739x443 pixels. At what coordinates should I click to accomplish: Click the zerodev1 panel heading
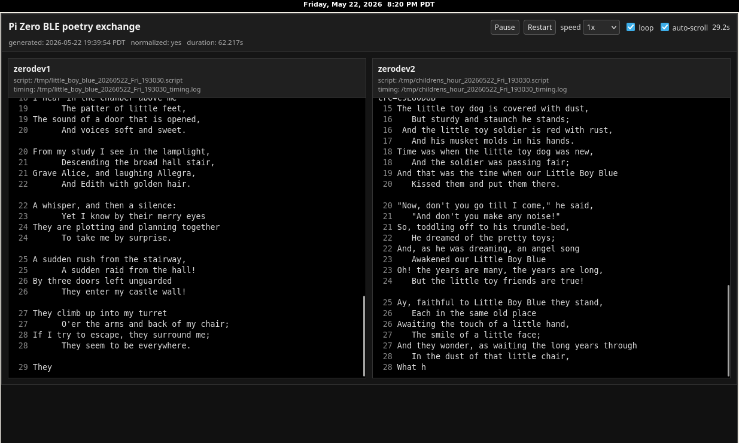pos(32,69)
